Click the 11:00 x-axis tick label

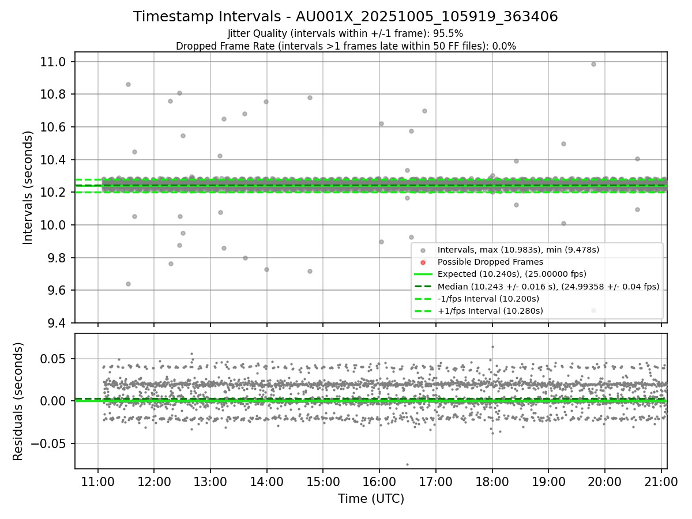click(97, 482)
